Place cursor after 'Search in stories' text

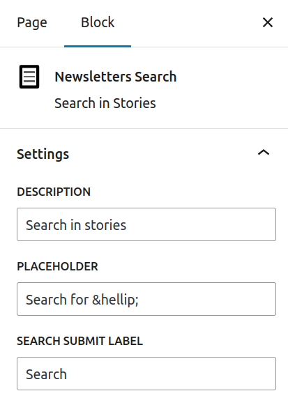point(128,225)
